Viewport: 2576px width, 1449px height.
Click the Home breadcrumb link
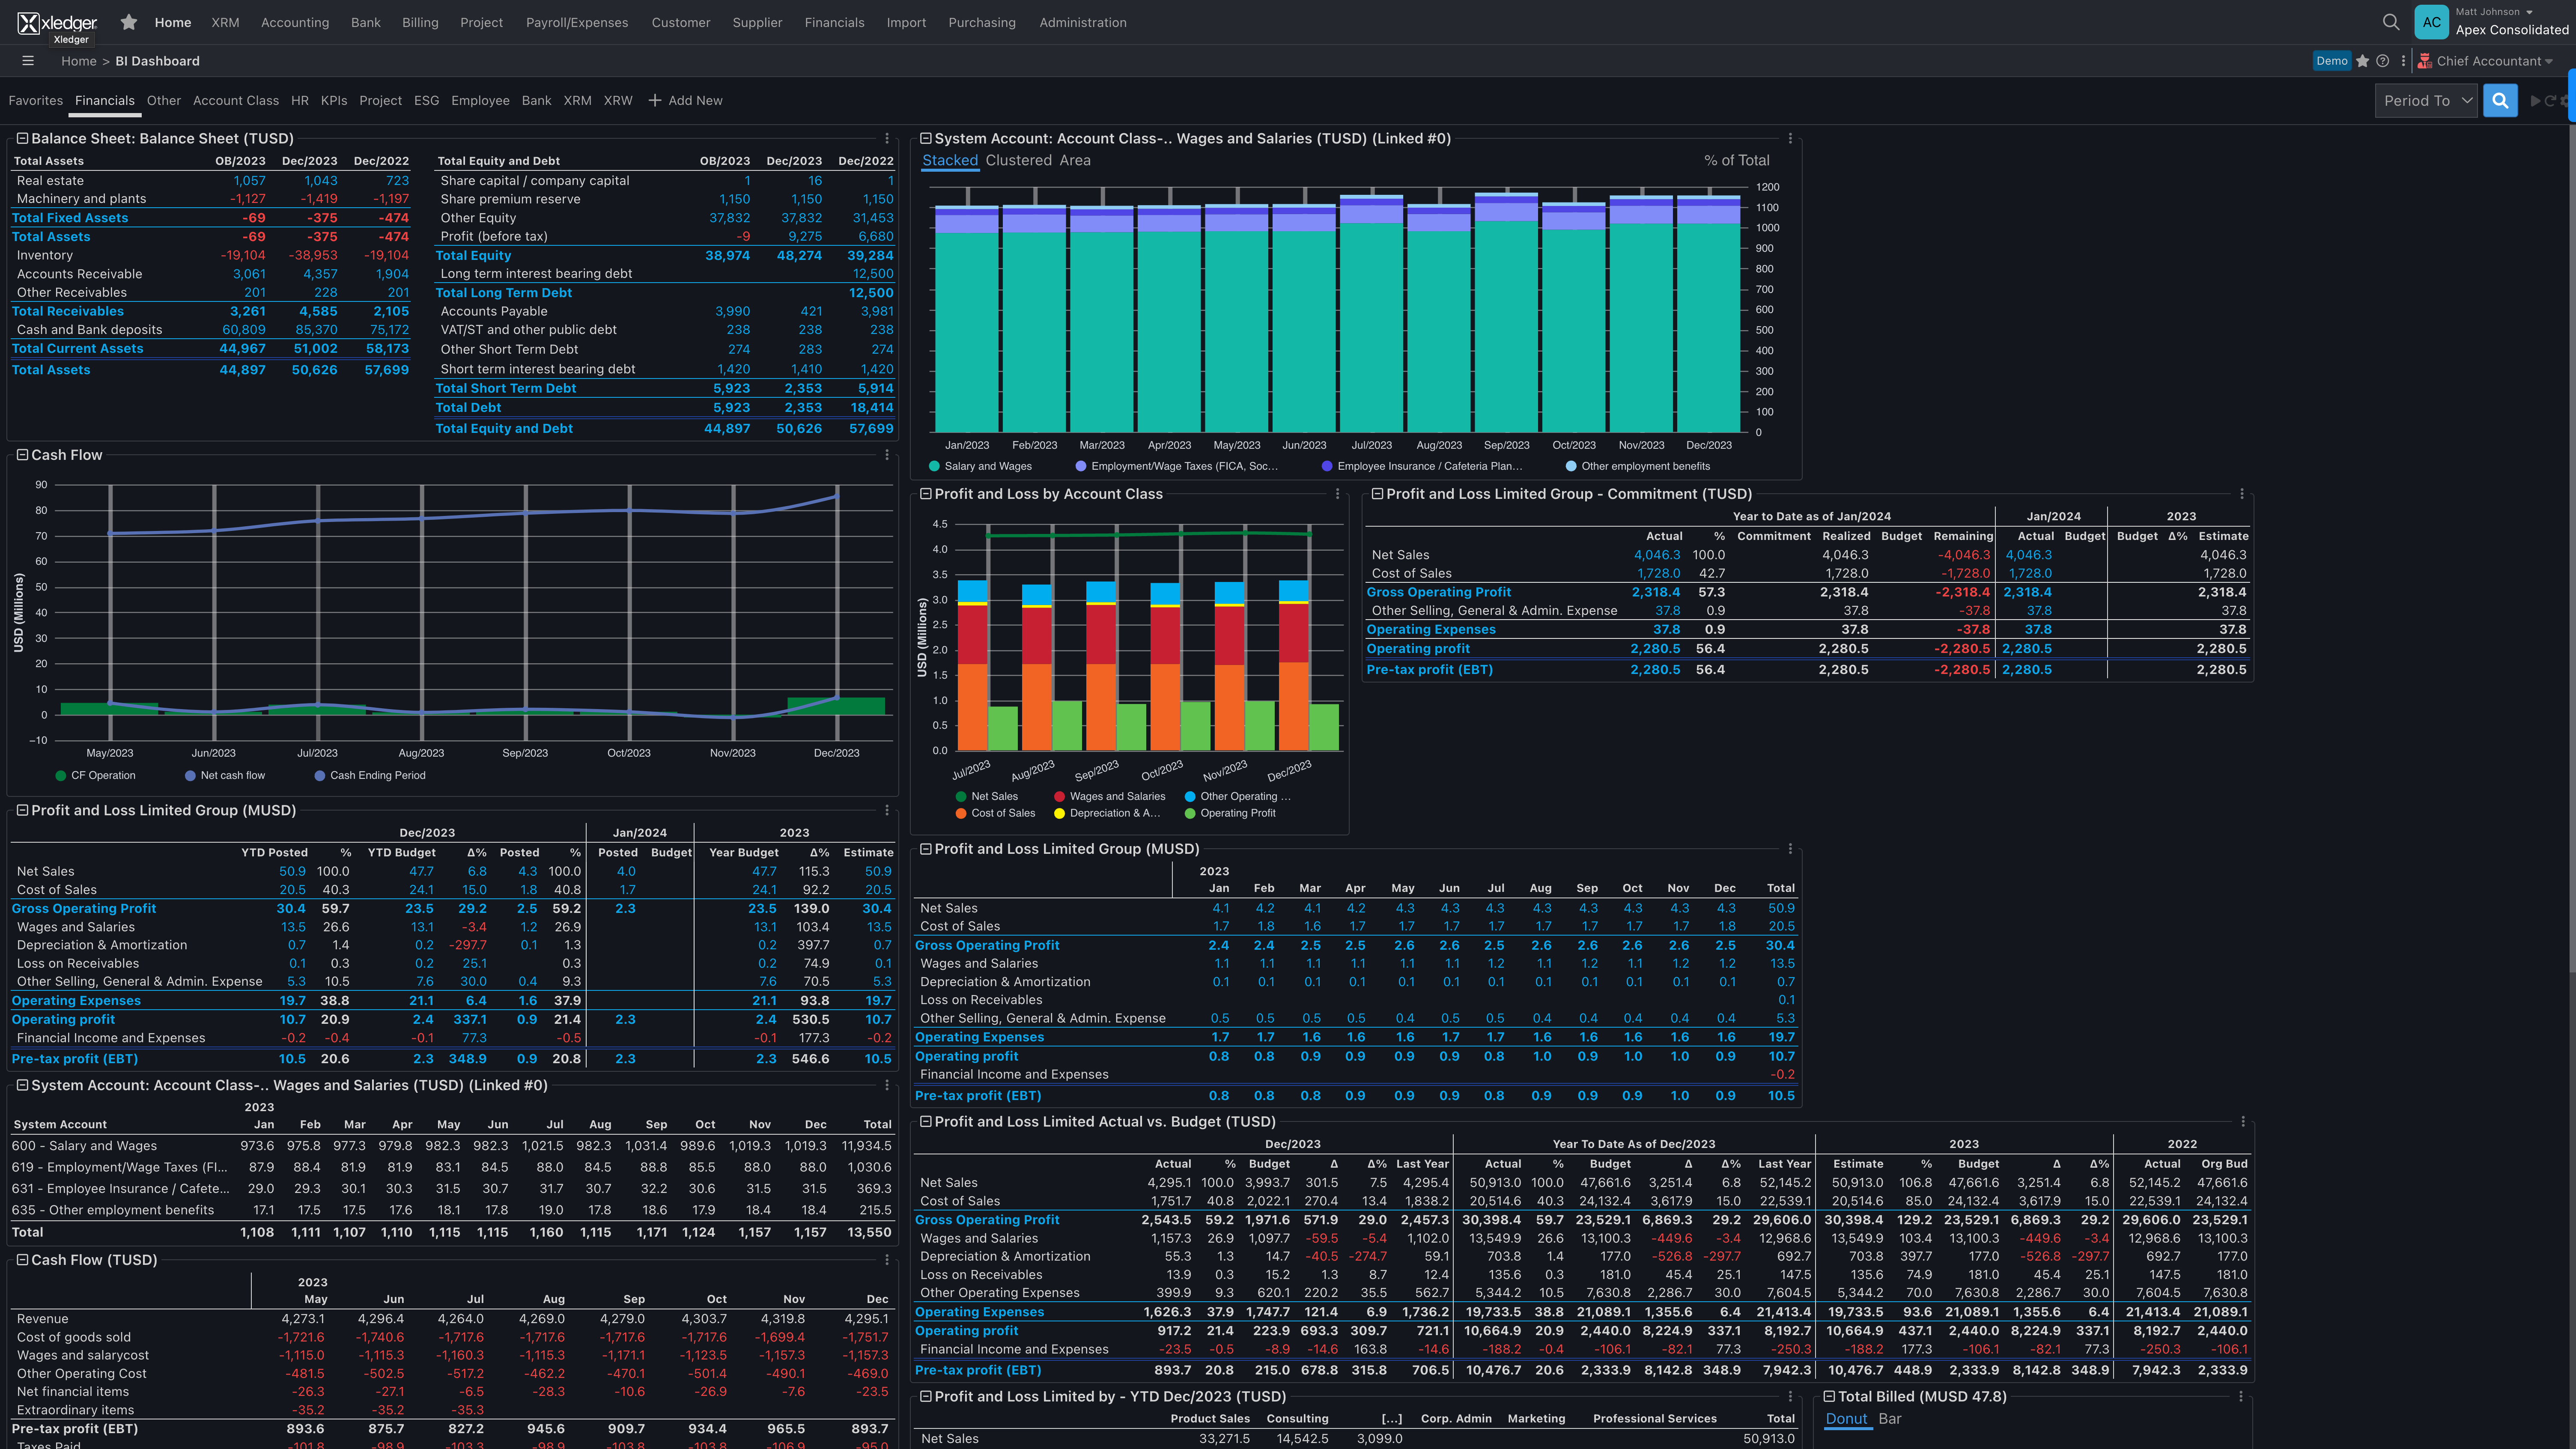click(78, 61)
